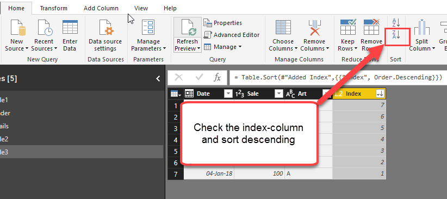The image size is (447, 199).
Task: Switch to the View tab
Action: 141,8
